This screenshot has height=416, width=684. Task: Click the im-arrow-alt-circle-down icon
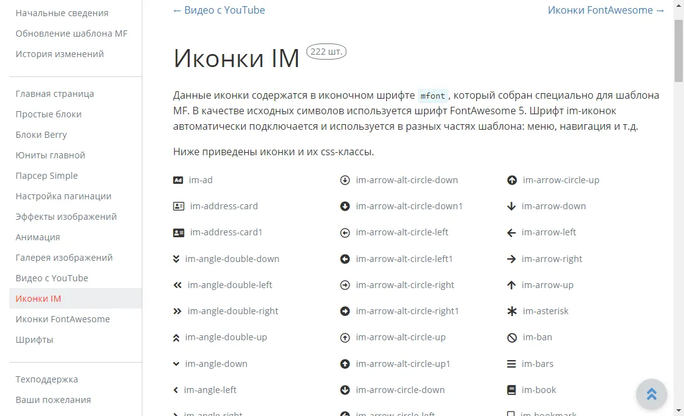point(344,179)
